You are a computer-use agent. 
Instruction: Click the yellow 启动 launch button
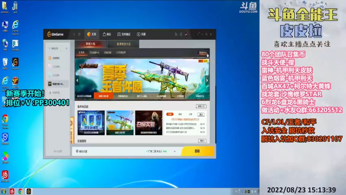point(198,151)
